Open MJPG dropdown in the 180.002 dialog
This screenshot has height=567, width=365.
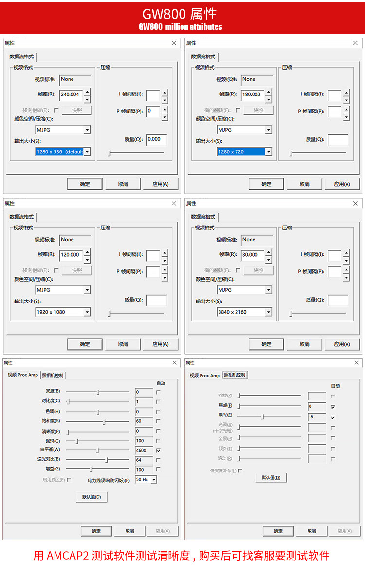[x=269, y=130]
